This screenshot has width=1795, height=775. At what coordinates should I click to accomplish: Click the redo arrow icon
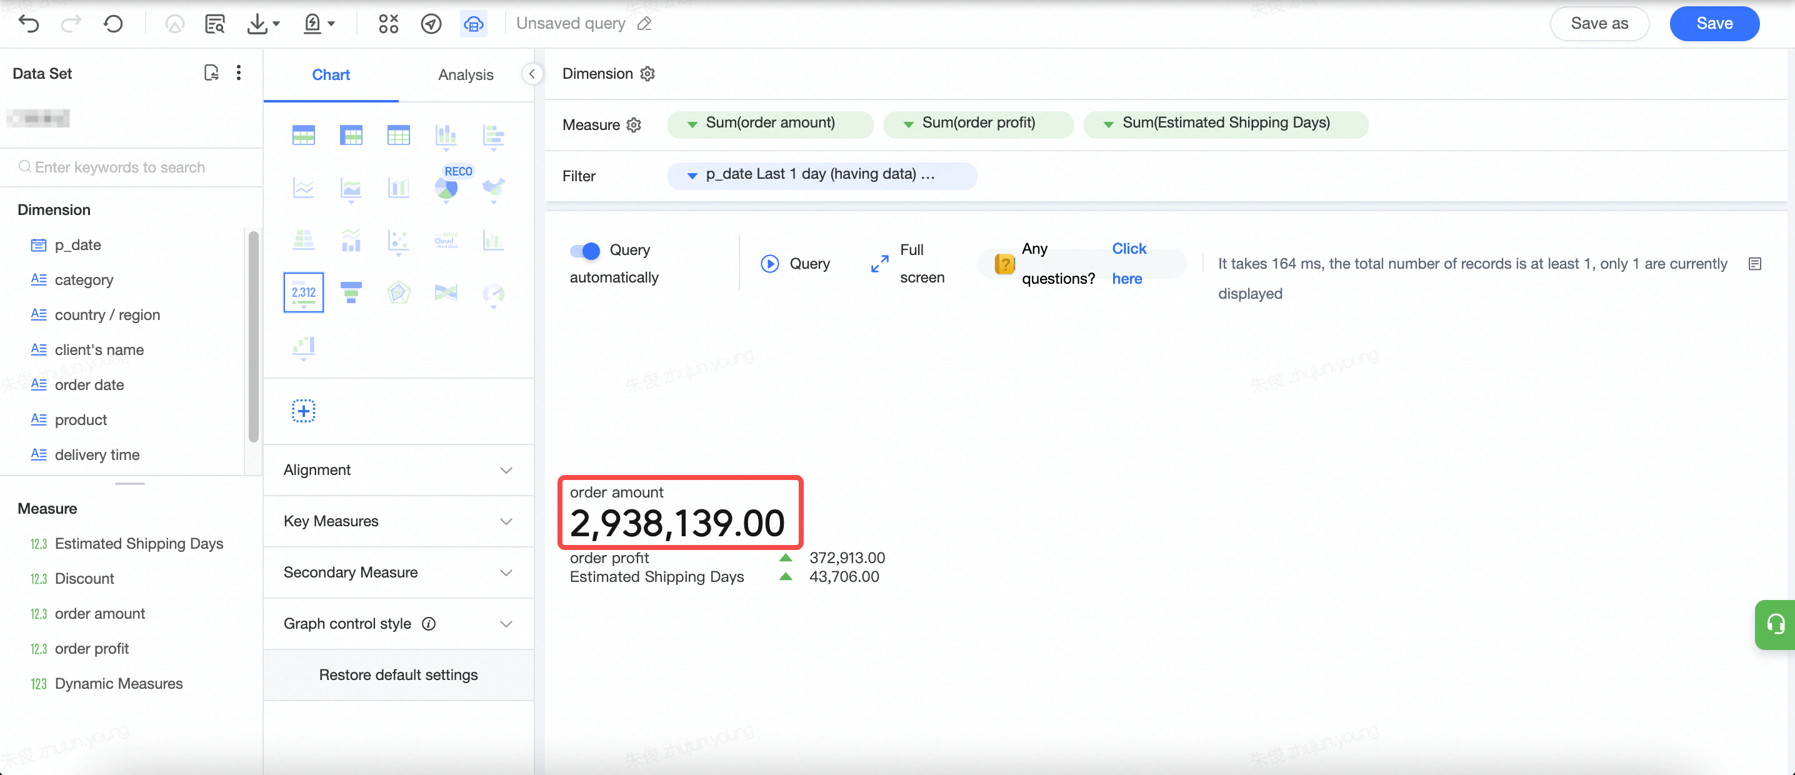pyautogui.click(x=71, y=24)
